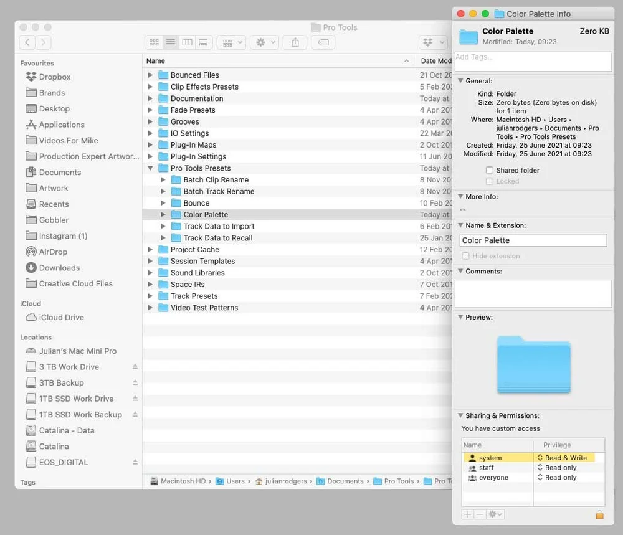This screenshot has width=623, height=535.
Task: Click inside the Comments field
Action: pyautogui.click(x=533, y=293)
